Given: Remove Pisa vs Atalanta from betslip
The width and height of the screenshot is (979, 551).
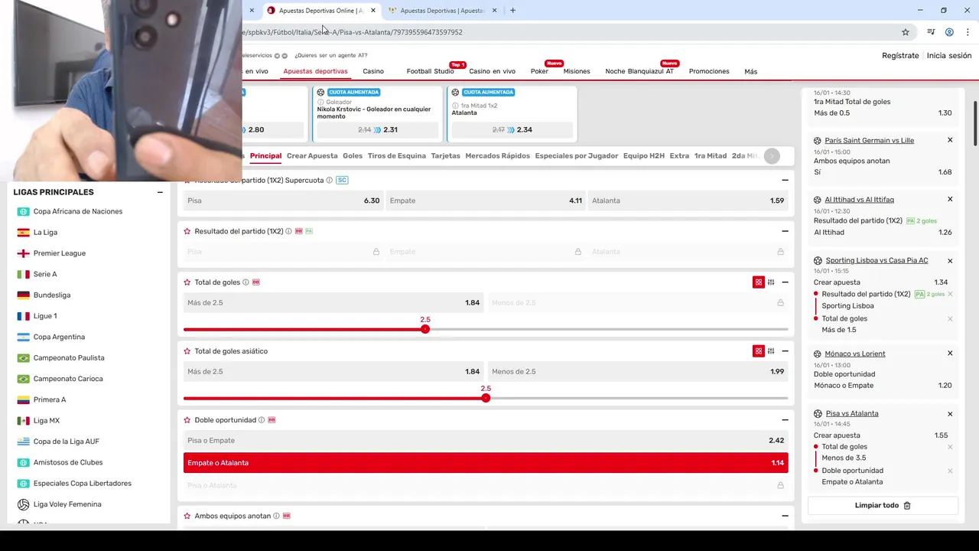Looking at the screenshot, I should 950,414.
